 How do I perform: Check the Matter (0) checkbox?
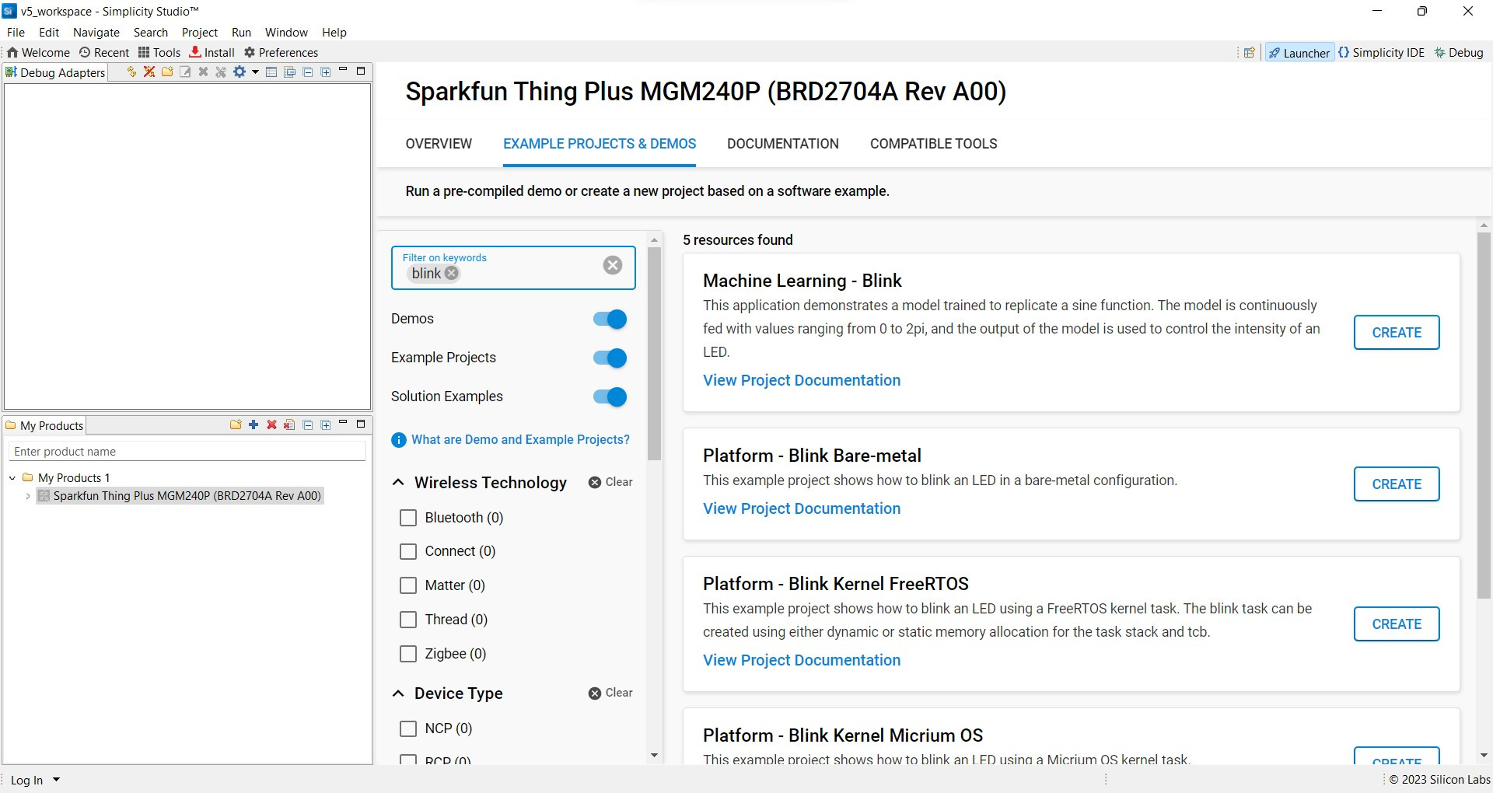tap(408, 585)
